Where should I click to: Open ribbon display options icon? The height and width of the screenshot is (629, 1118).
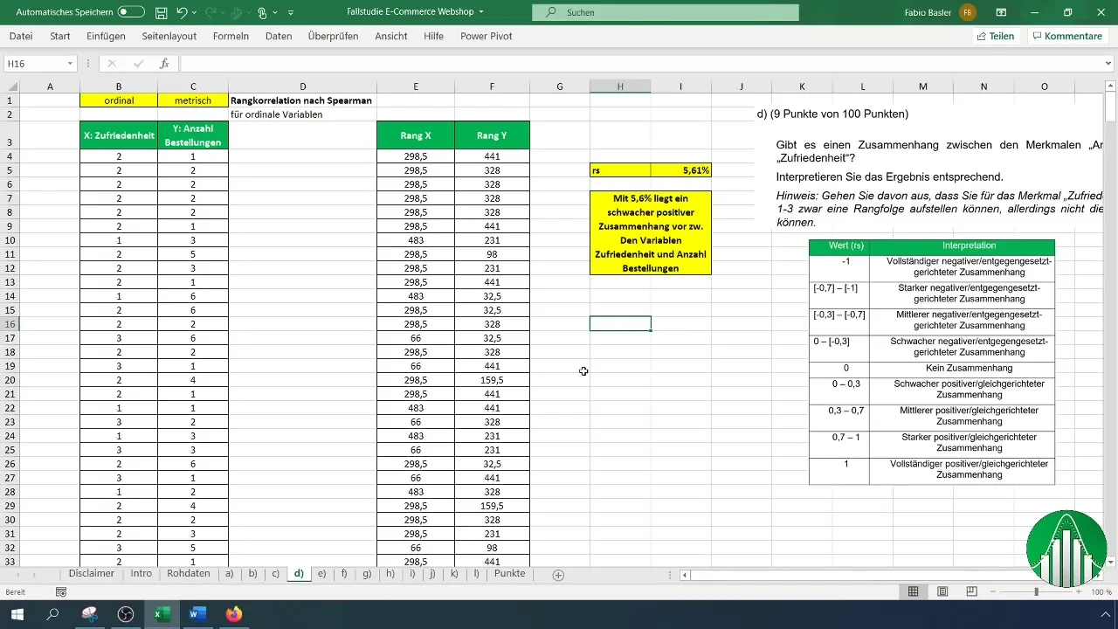tap(1001, 12)
